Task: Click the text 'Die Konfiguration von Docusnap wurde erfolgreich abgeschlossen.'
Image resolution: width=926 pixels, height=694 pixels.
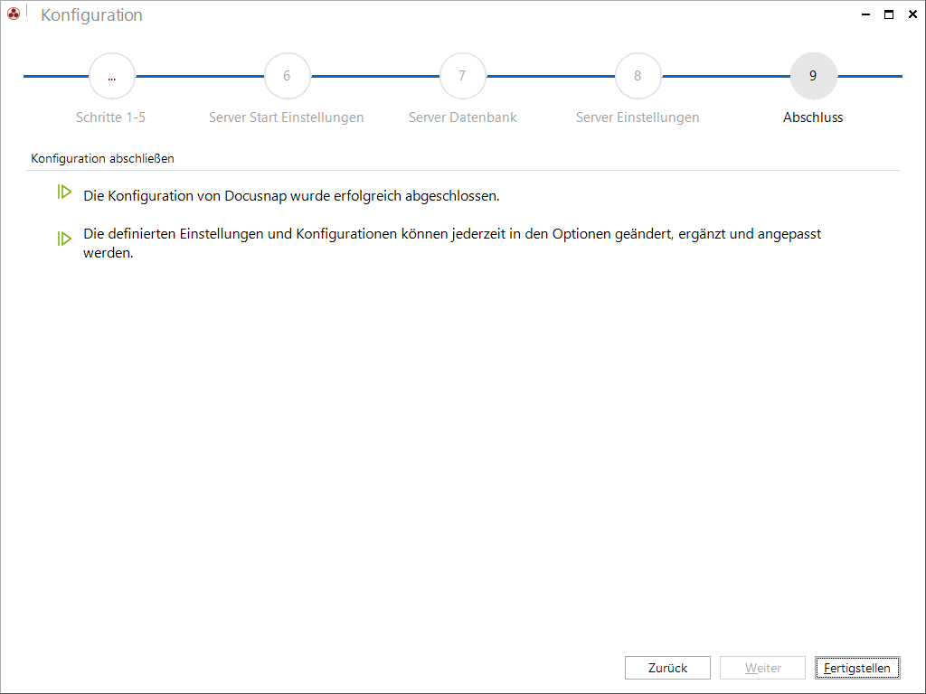Action: [291, 196]
